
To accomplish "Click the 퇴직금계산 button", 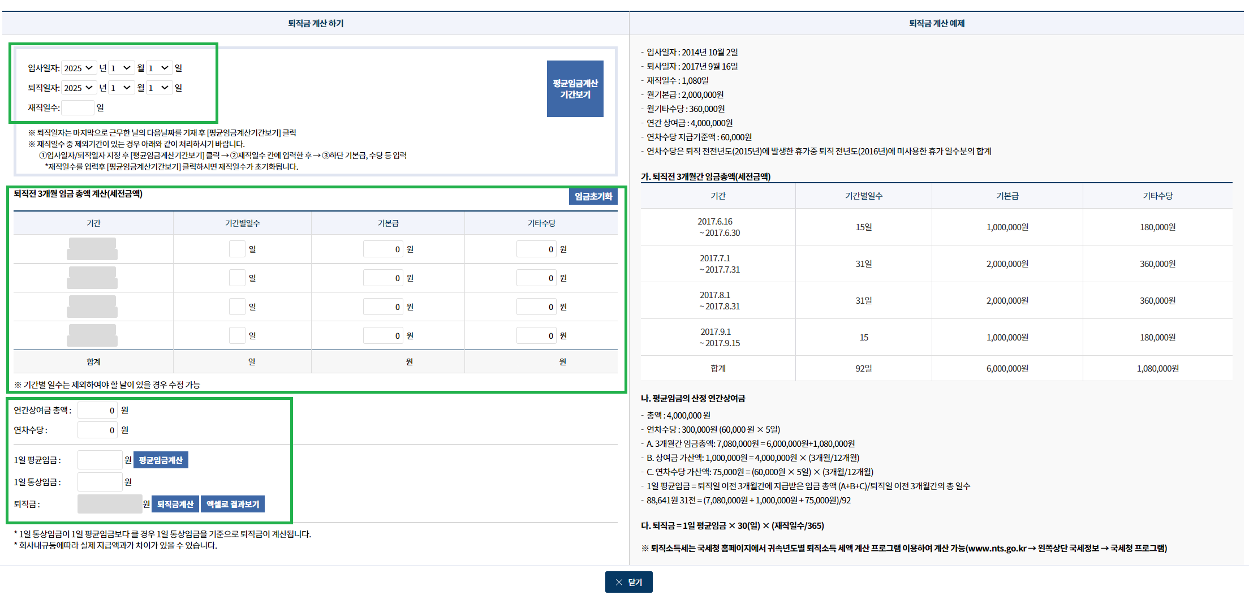I will tap(175, 503).
